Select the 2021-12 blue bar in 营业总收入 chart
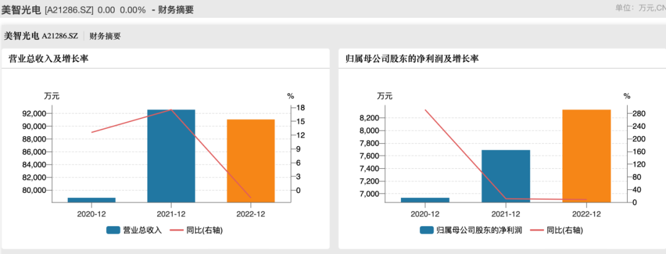 click(x=171, y=155)
